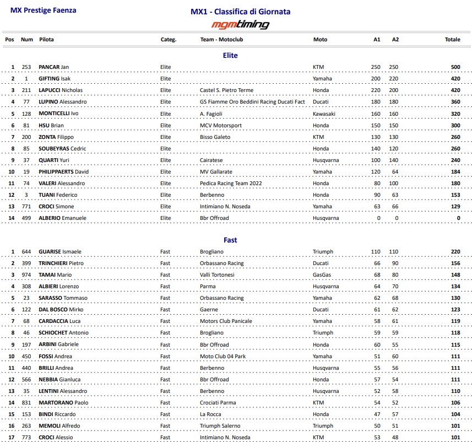Viewport: 472px width, 442px height.
Task: Select ALBERIO Emanuele in Elite list
Action: point(62,218)
